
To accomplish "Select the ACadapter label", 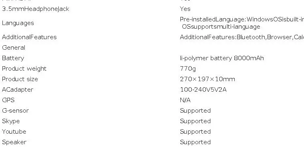I will pos(18,90).
